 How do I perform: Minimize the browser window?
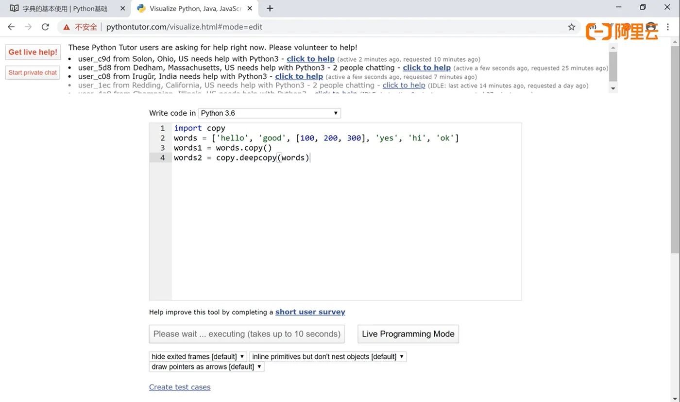(618, 7)
